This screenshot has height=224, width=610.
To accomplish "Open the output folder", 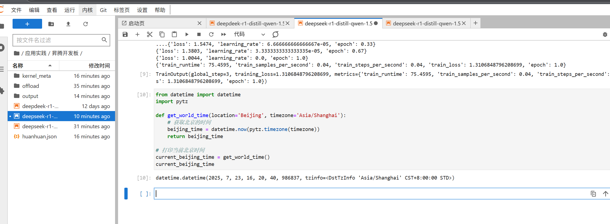I will coord(30,96).
